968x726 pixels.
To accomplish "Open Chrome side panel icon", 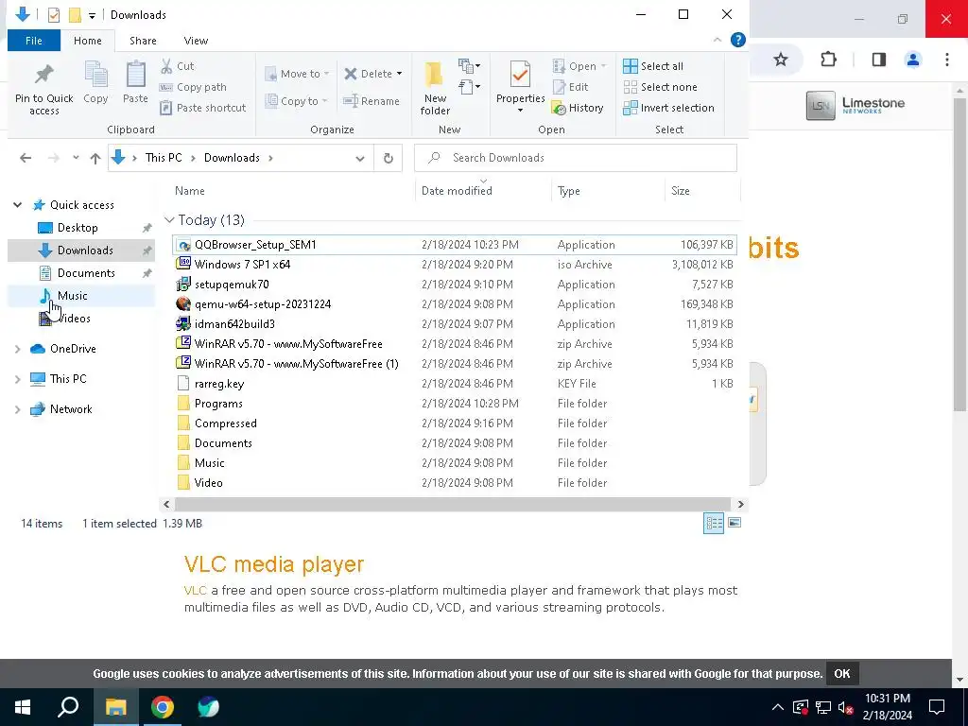I will (879, 60).
